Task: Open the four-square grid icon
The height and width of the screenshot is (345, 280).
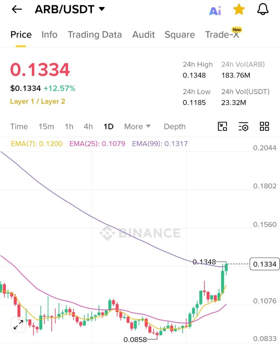Action: point(264,126)
